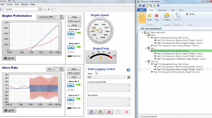Viewport: 212px width, 118px height.
Task: Start data logging with red record button
Action: 109,112
